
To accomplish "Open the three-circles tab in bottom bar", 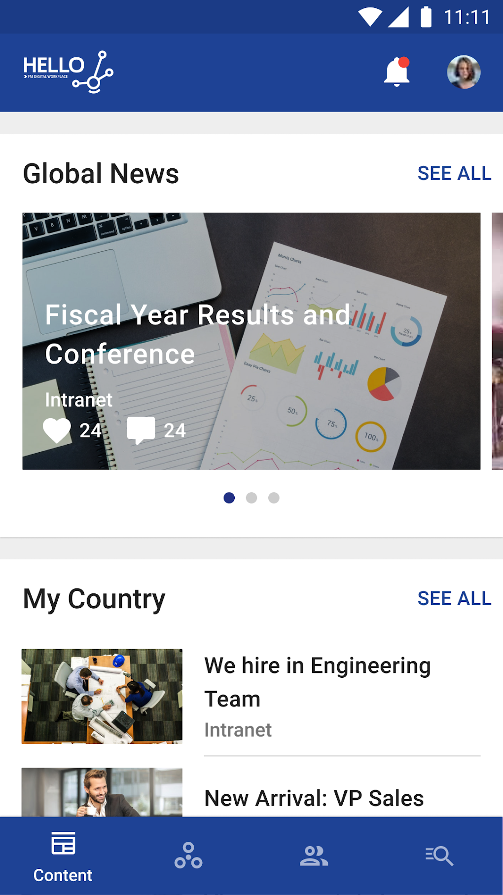I will click(x=188, y=856).
